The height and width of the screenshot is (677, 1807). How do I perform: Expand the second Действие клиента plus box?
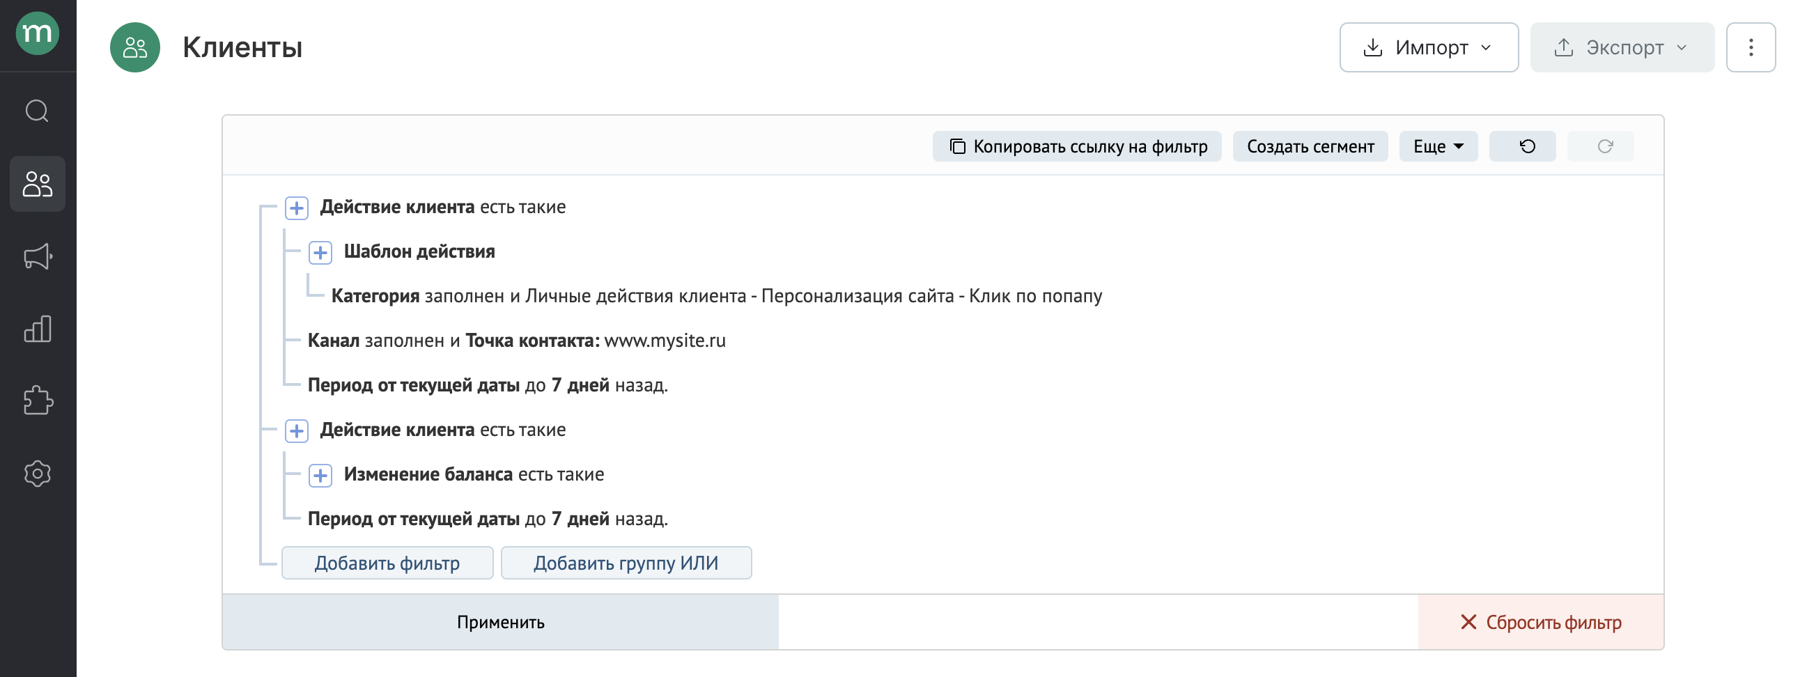(297, 430)
